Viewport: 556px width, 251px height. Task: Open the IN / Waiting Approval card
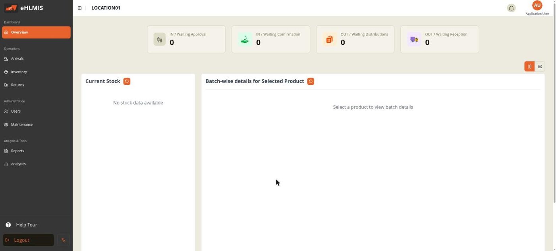coord(186,39)
